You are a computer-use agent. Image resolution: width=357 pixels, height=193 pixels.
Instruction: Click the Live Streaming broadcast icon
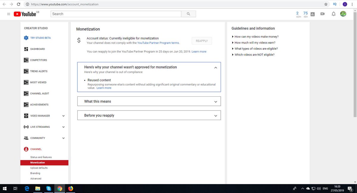click(26, 127)
